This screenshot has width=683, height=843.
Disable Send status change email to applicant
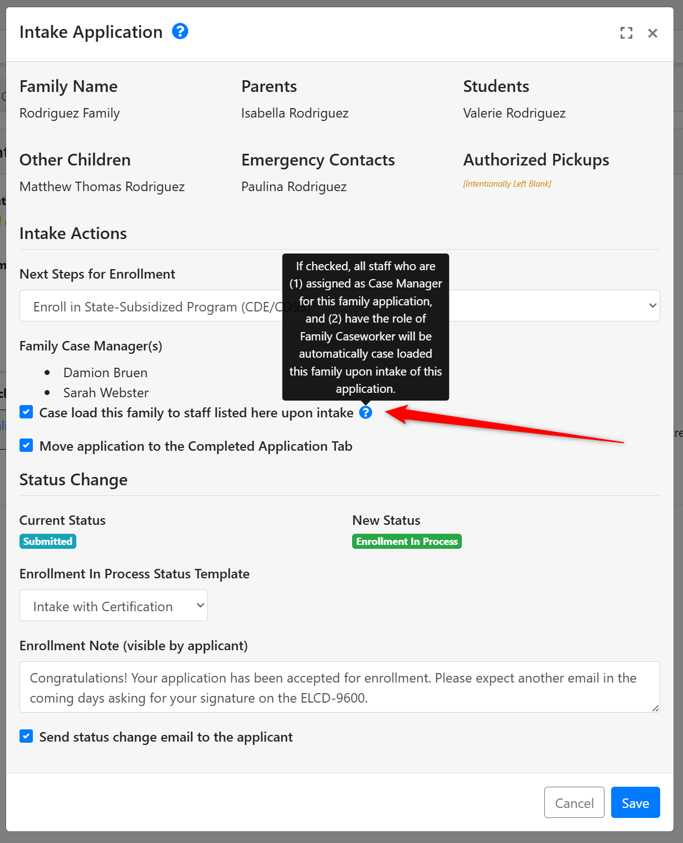pos(26,736)
